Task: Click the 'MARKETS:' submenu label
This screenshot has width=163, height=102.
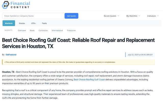Action: (x=9, y=30)
